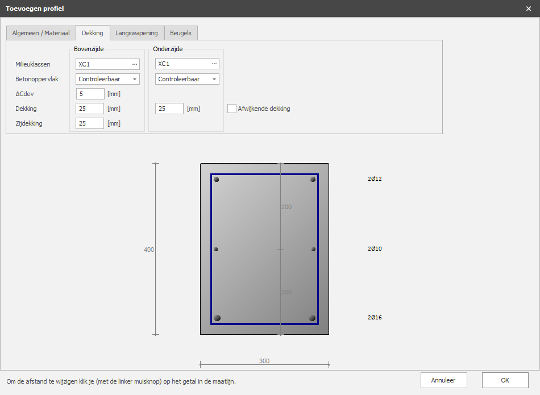Click the Bovenzijde Milieuklassen XC1 field
The width and height of the screenshot is (540, 395).
tap(107, 64)
